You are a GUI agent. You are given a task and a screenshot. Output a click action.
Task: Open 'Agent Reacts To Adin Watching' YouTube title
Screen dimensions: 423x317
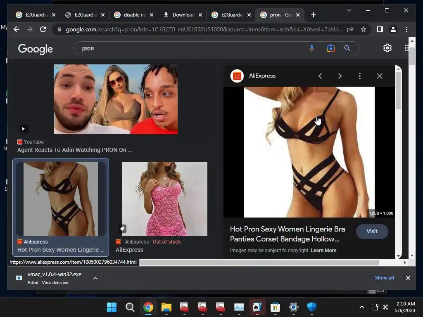point(75,150)
